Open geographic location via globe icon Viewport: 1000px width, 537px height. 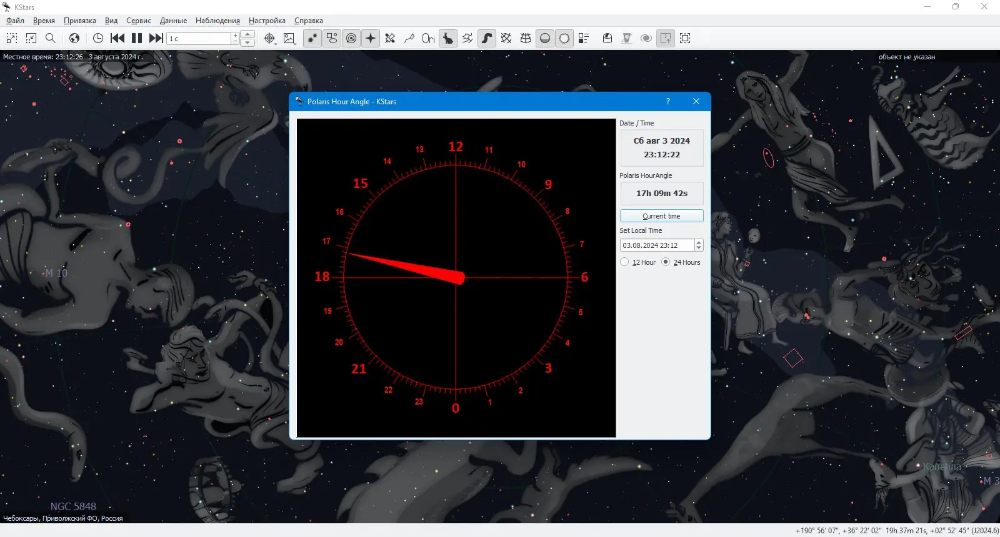tap(74, 38)
